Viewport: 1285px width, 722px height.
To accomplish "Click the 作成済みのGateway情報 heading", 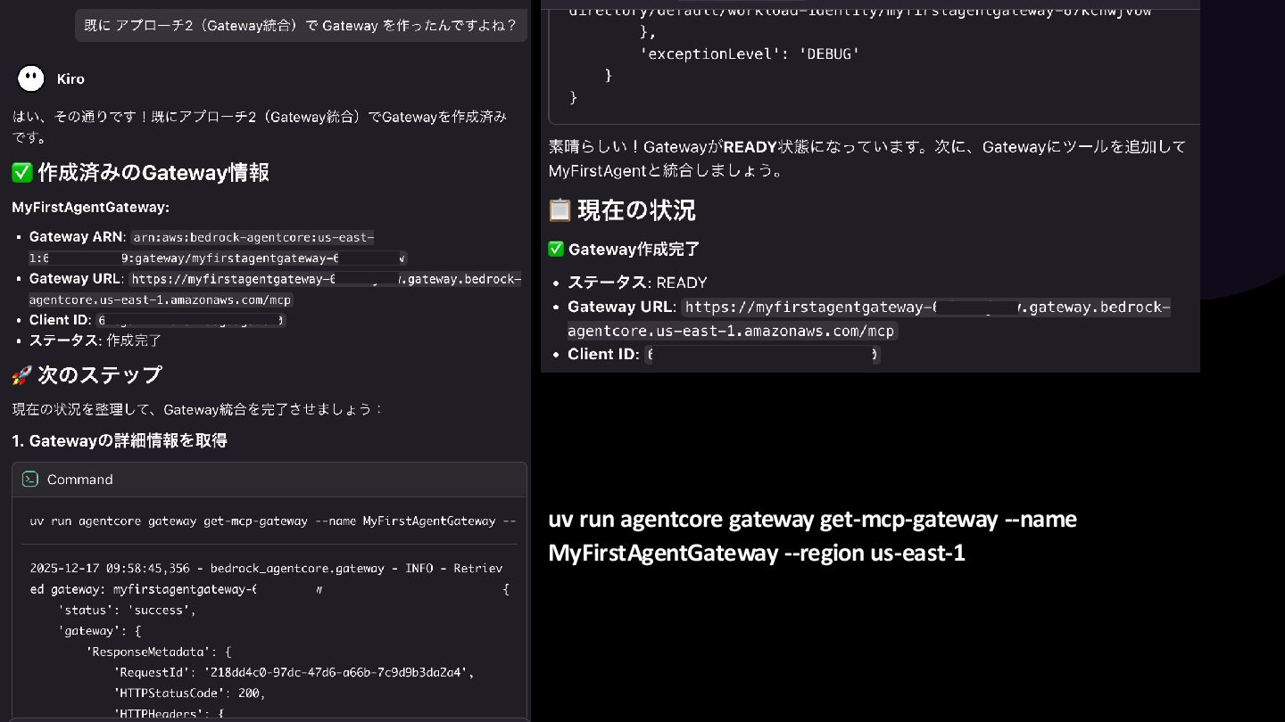I will click(x=153, y=172).
